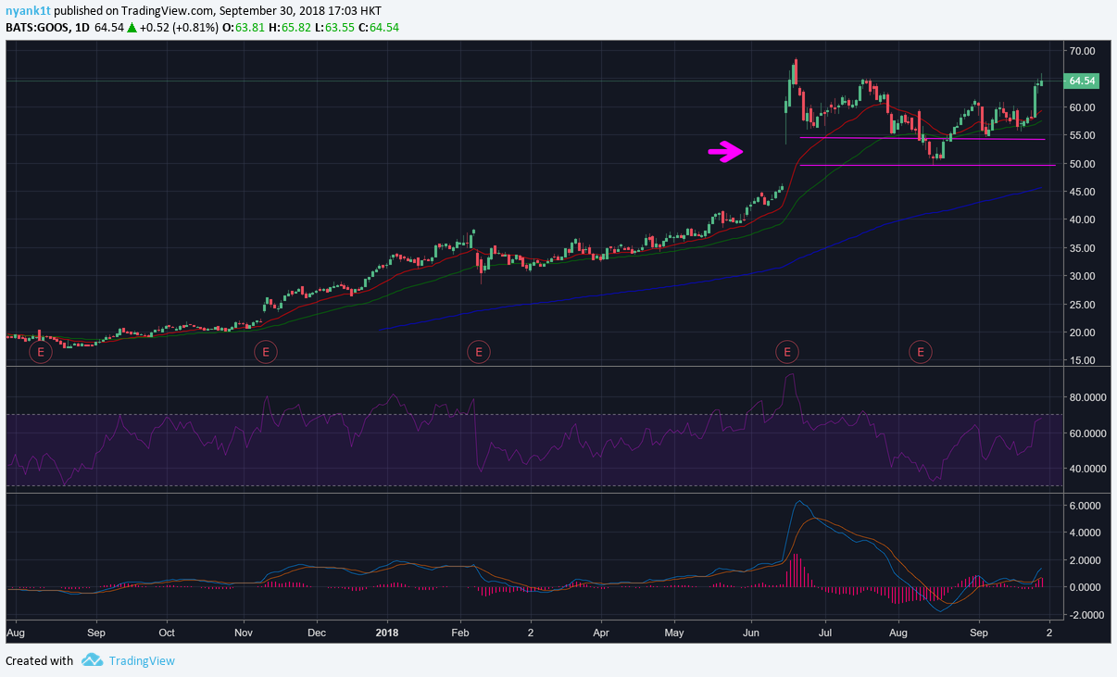Click the 70.00 price axis label

point(1083,51)
